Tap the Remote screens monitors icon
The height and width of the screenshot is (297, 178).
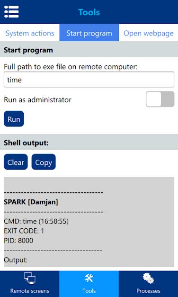pyautogui.click(x=30, y=279)
